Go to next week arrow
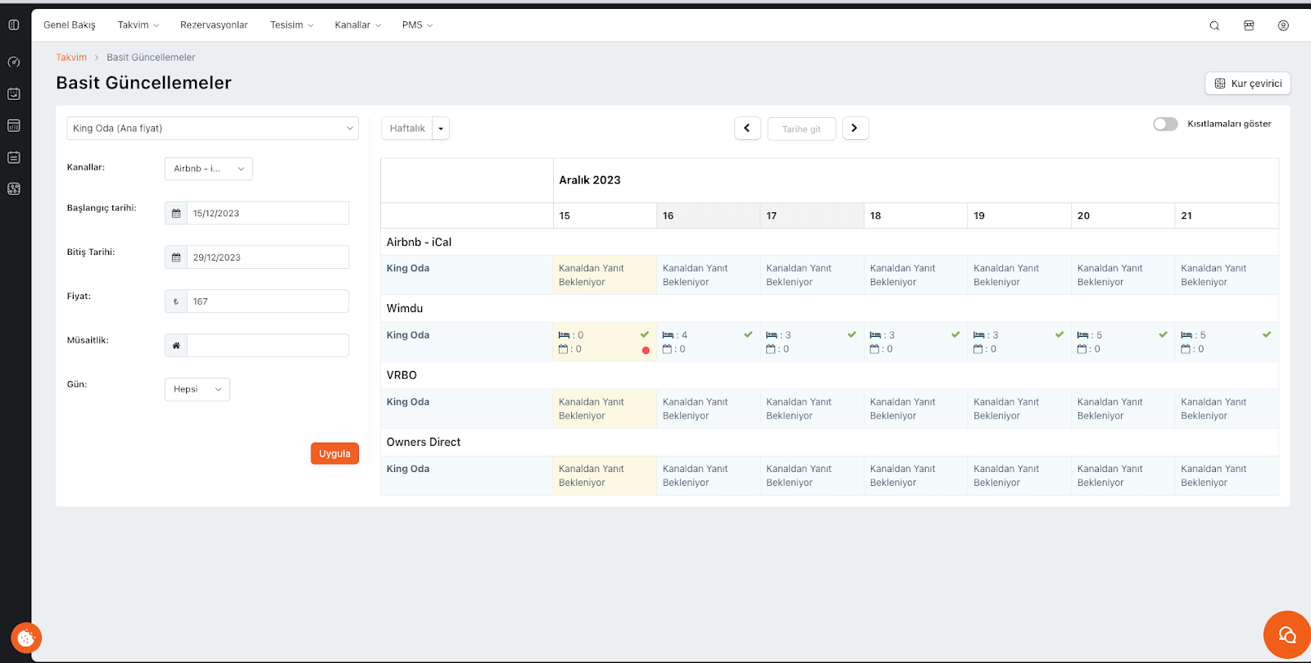Image resolution: width=1311 pixels, height=663 pixels. click(x=855, y=129)
